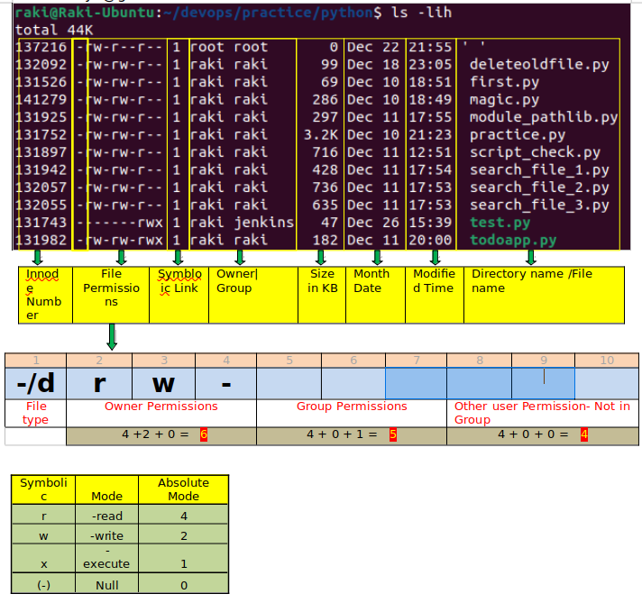This screenshot has width=642, height=603.
Task: Click the column 5 header
Action: pyautogui.click(x=289, y=361)
